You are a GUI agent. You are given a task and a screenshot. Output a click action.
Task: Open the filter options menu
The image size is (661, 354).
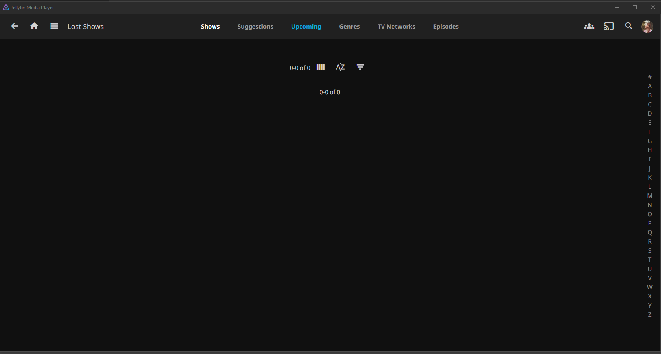point(360,67)
